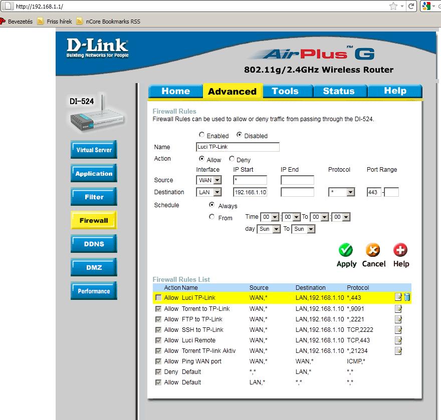Click the Port Range end field

pyautogui.click(x=391, y=192)
